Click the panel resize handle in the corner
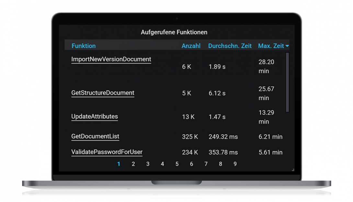Image resolution: width=353 pixels, height=202 pixels. click(x=293, y=170)
